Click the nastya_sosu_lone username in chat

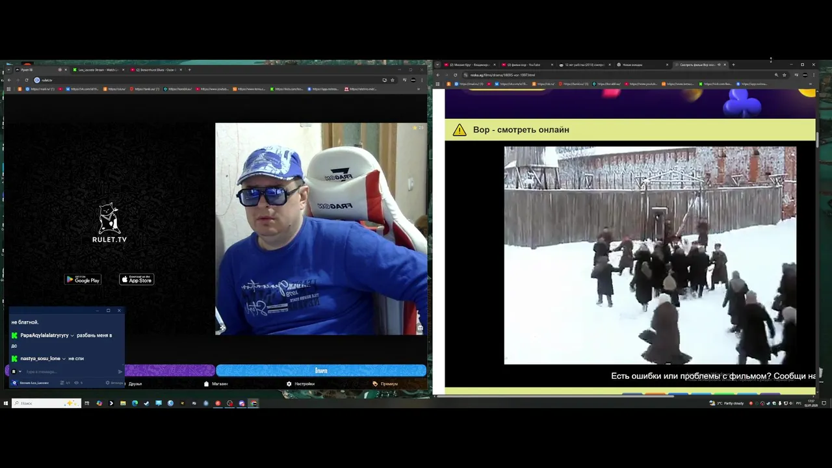tap(40, 358)
